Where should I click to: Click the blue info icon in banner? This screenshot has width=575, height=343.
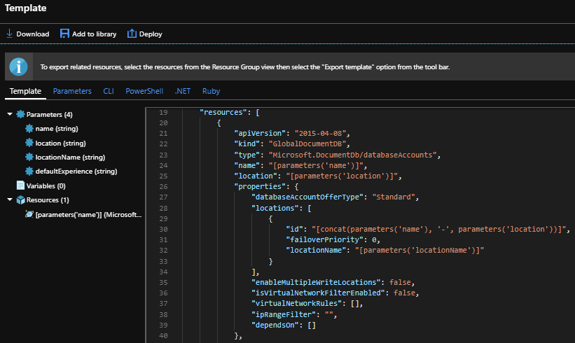[19, 67]
